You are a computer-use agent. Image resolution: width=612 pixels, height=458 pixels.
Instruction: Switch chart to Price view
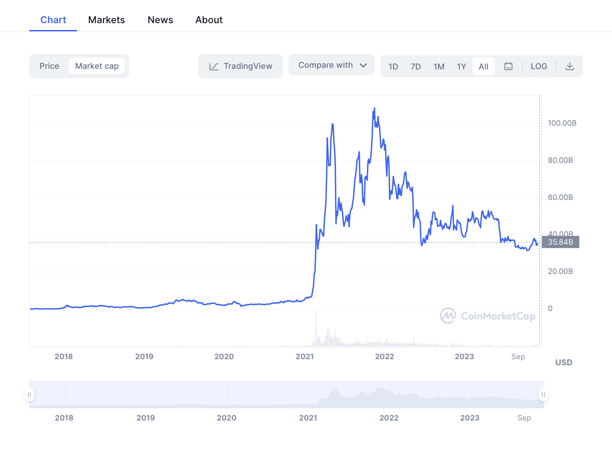[49, 66]
